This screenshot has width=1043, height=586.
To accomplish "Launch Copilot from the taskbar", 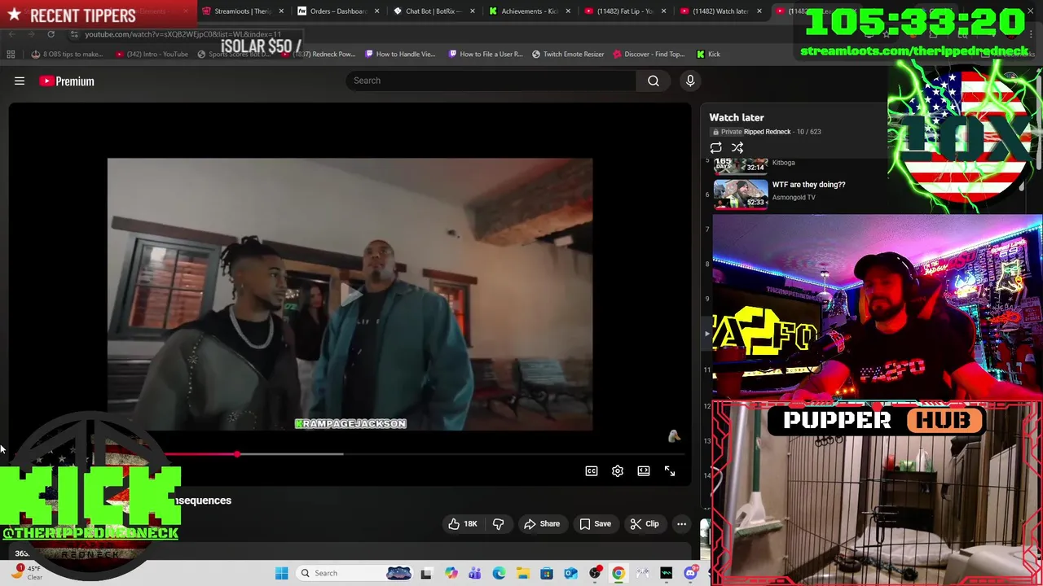I will click(x=451, y=573).
